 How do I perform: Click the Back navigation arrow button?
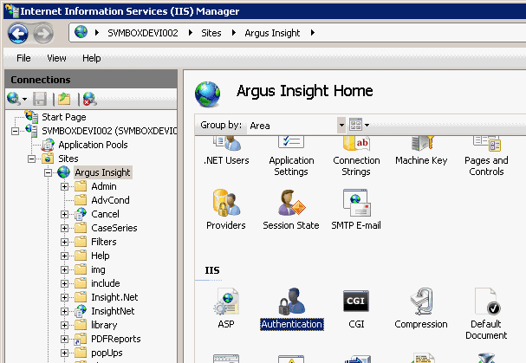(18, 33)
